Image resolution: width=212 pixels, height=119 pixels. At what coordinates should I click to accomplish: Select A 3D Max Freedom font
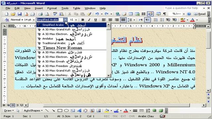point(72,66)
